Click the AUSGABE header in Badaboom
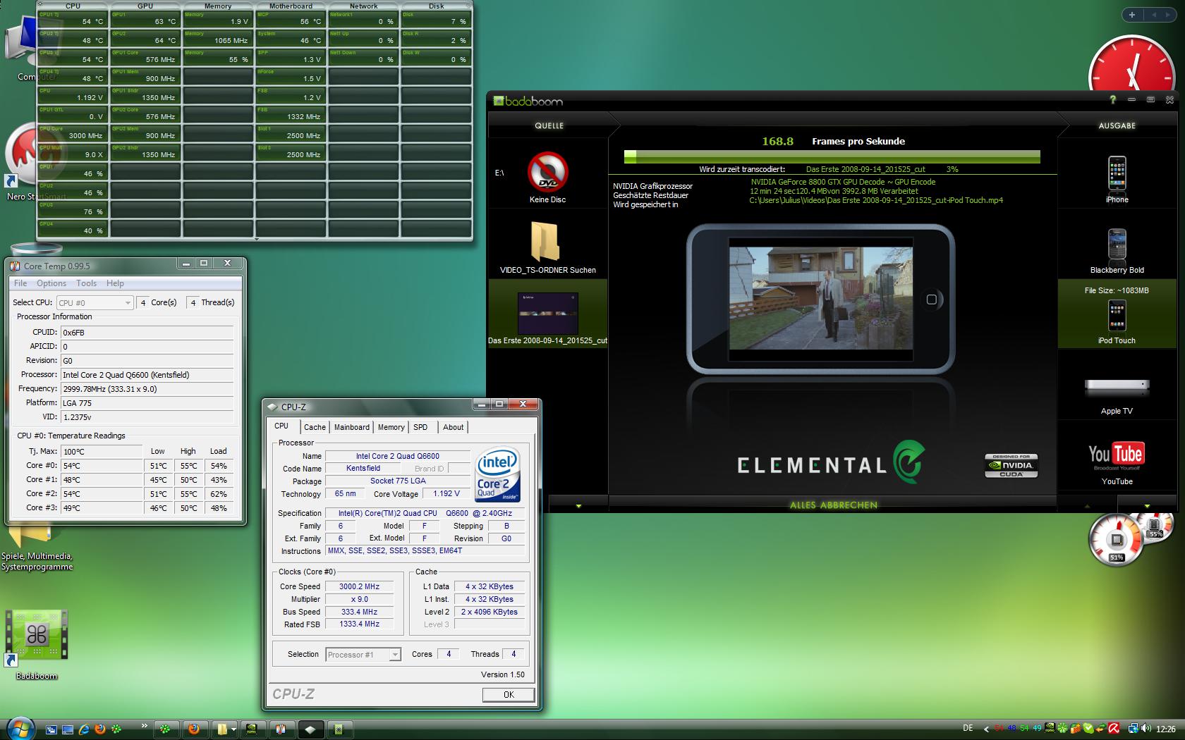 (x=1117, y=125)
